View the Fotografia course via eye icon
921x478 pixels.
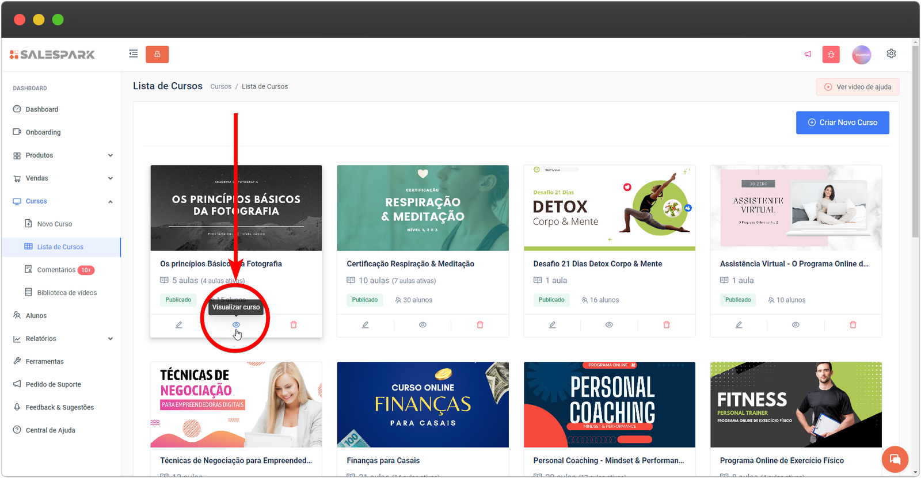[236, 325]
